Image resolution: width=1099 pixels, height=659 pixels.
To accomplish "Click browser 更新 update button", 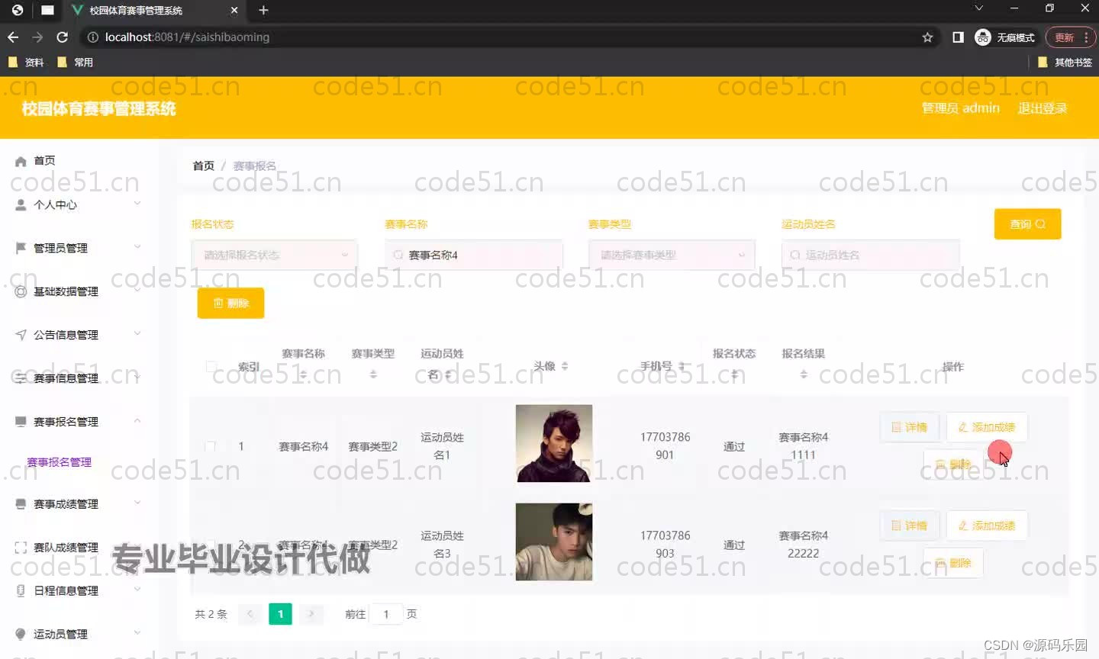I will point(1070,37).
